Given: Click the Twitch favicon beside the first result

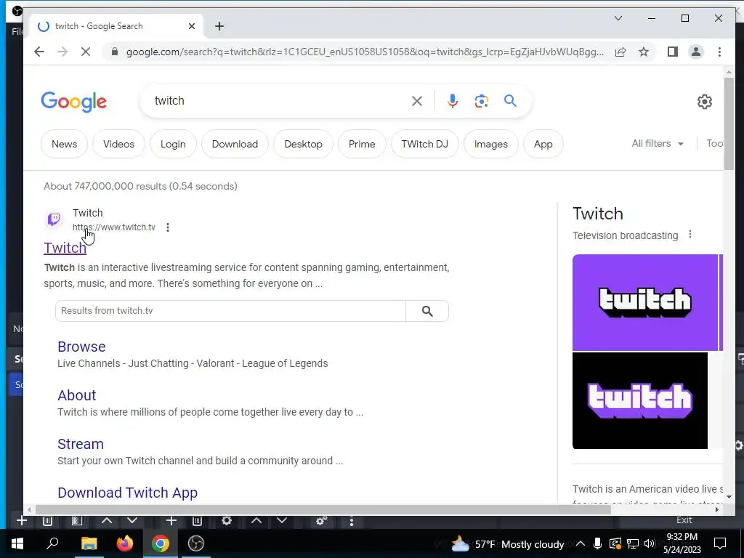Looking at the screenshot, I should coord(54,219).
